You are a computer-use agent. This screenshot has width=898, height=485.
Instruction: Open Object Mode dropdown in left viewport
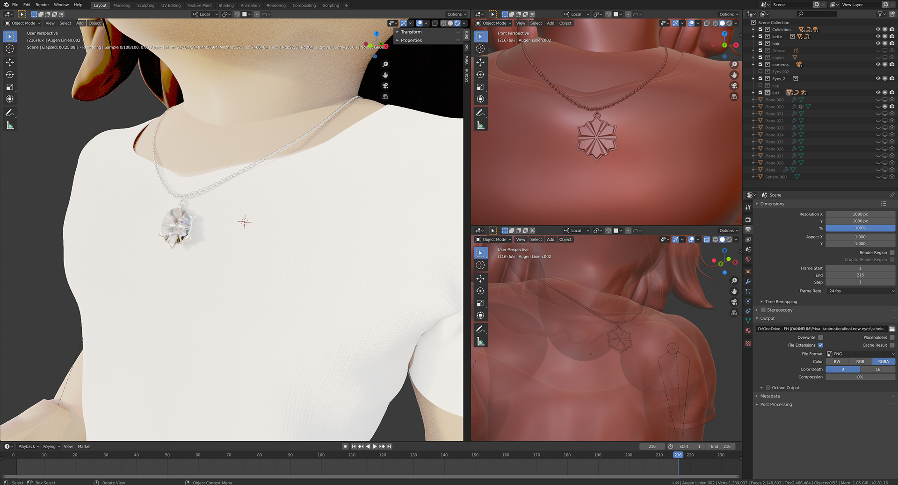click(x=23, y=23)
